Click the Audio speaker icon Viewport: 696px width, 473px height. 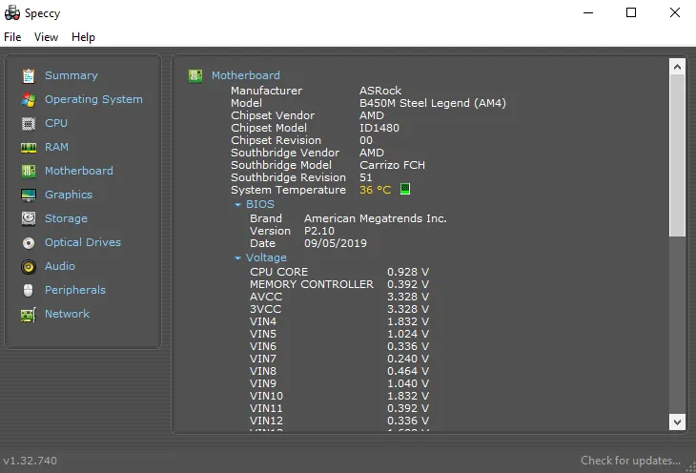point(29,266)
